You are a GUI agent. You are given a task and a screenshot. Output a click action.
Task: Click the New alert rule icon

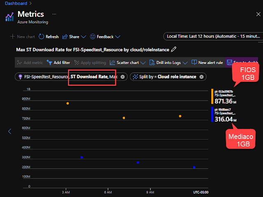pos(194,62)
